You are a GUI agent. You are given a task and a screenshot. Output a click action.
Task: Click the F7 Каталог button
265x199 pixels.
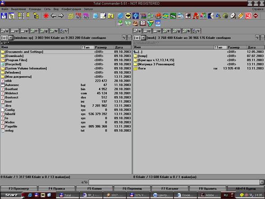(170, 189)
